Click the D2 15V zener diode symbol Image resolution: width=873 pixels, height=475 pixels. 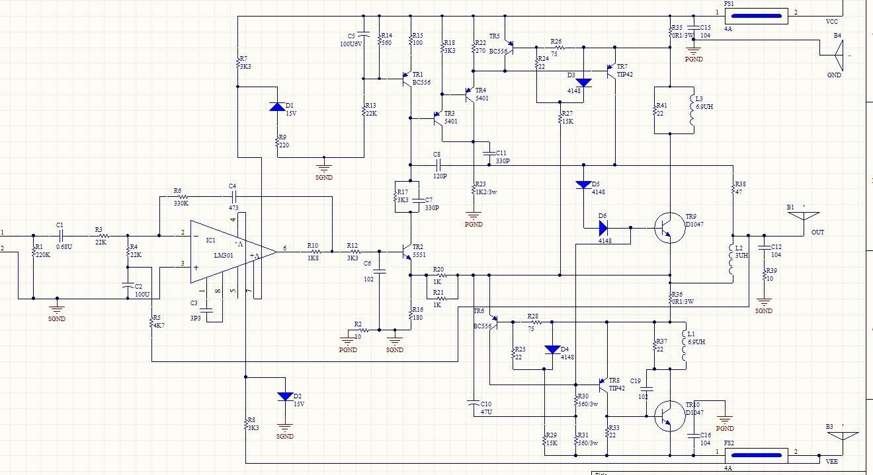point(285,396)
